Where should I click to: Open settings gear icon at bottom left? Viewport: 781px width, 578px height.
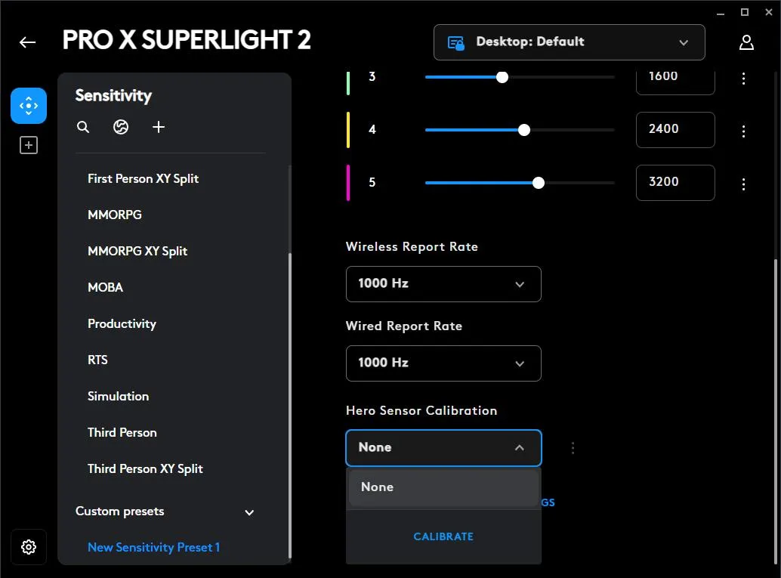[x=29, y=546]
